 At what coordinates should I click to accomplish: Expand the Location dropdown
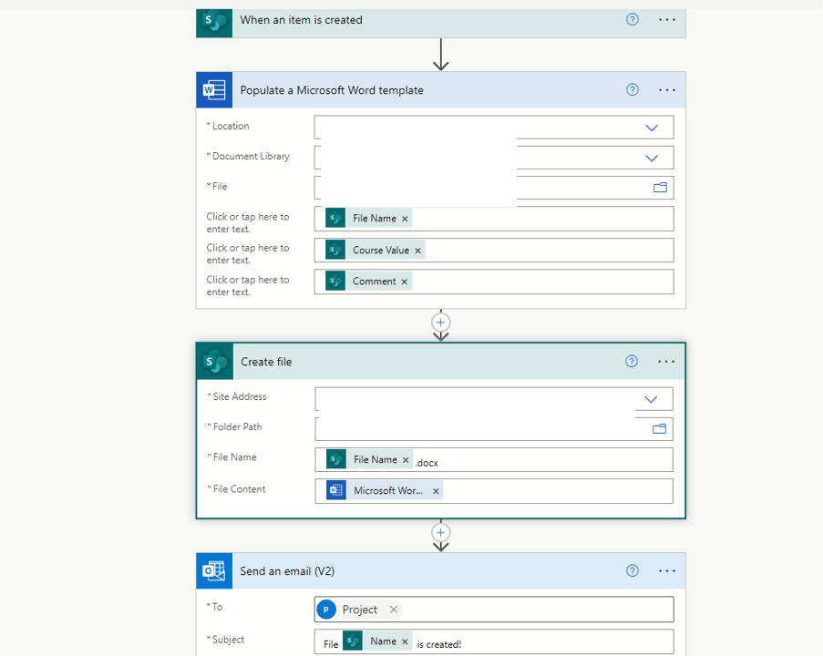tap(652, 128)
